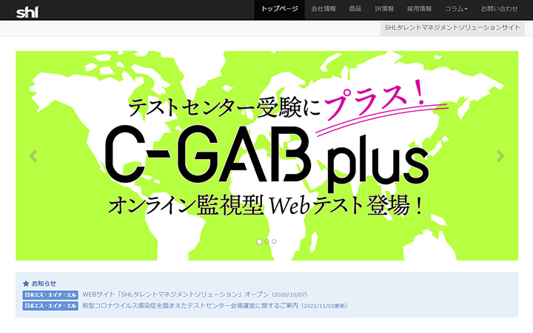Image resolution: width=533 pixels, height=333 pixels.
Task: Open 採用情報 in the navigation bar
Action: pos(420,9)
